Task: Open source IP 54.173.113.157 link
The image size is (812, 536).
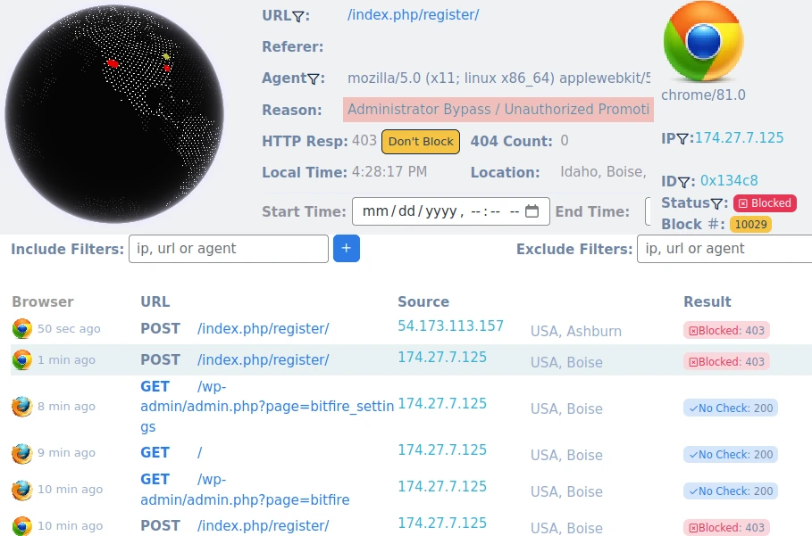Action: pyautogui.click(x=450, y=326)
